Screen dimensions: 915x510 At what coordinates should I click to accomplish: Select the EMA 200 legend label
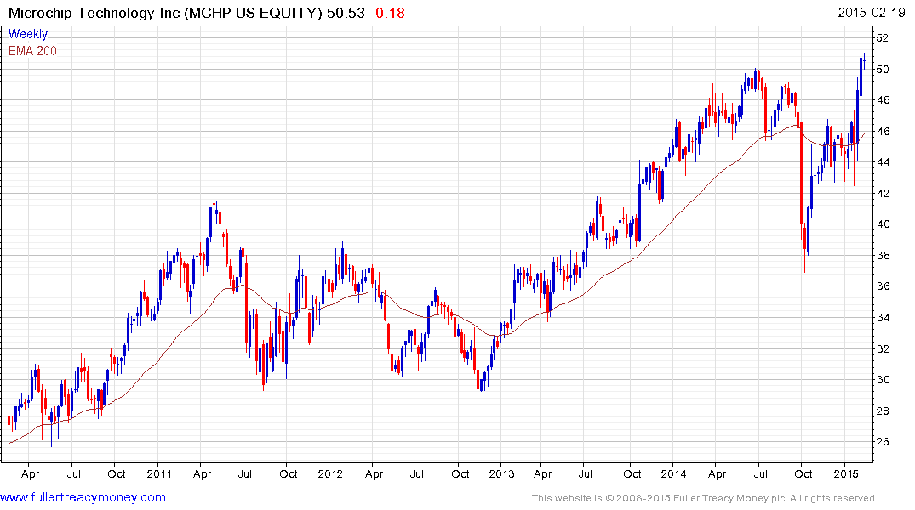click(33, 50)
